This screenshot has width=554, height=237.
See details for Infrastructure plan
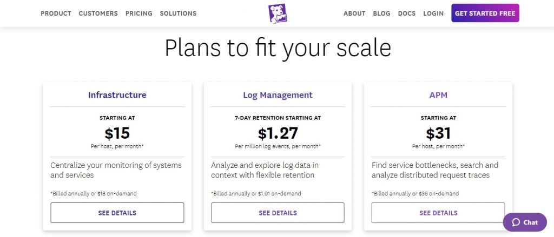[x=117, y=213]
